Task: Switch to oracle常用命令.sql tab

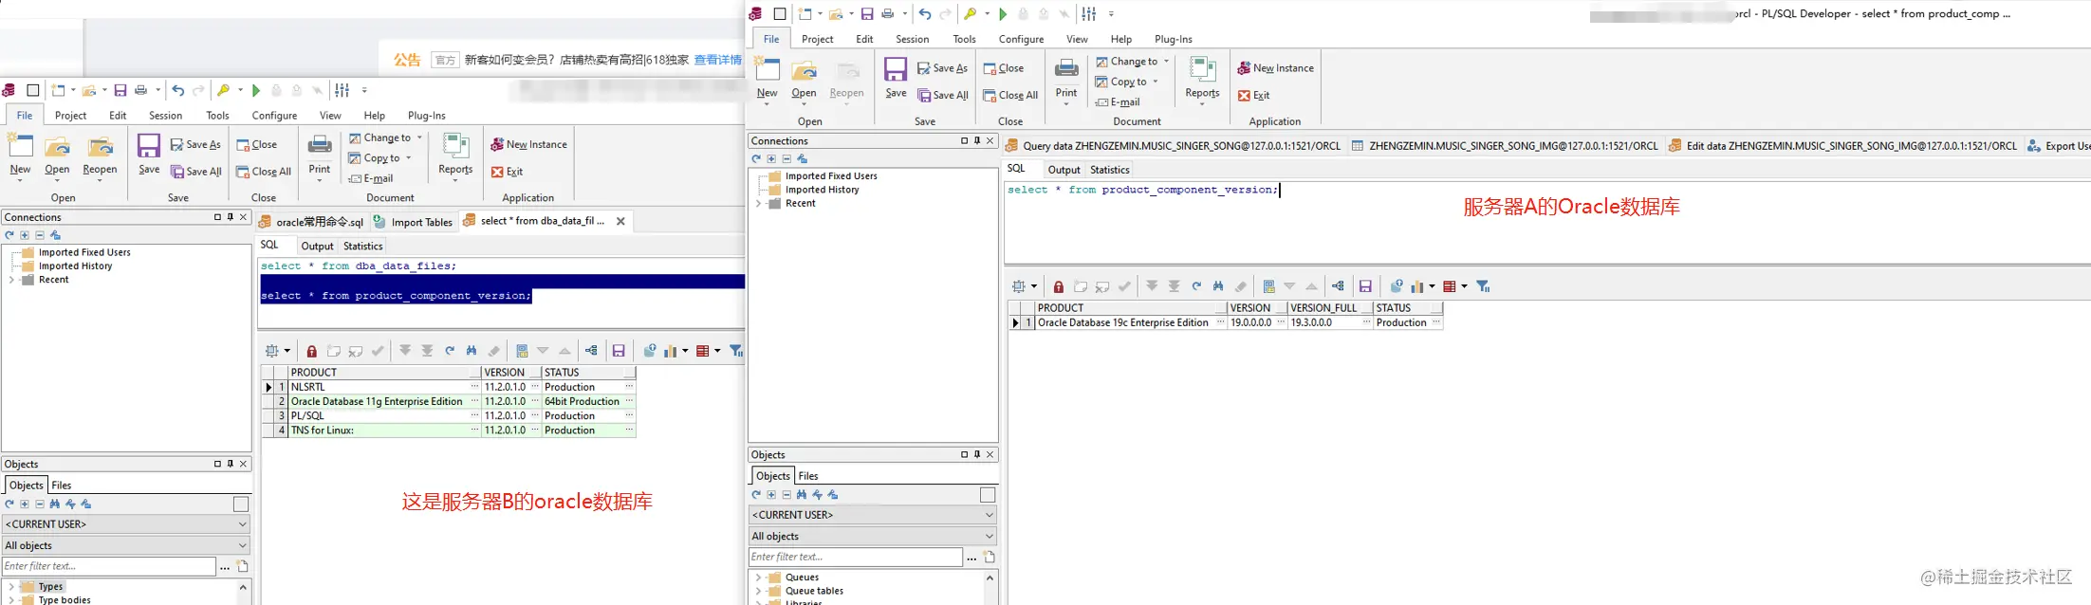Action: point(311,222)
